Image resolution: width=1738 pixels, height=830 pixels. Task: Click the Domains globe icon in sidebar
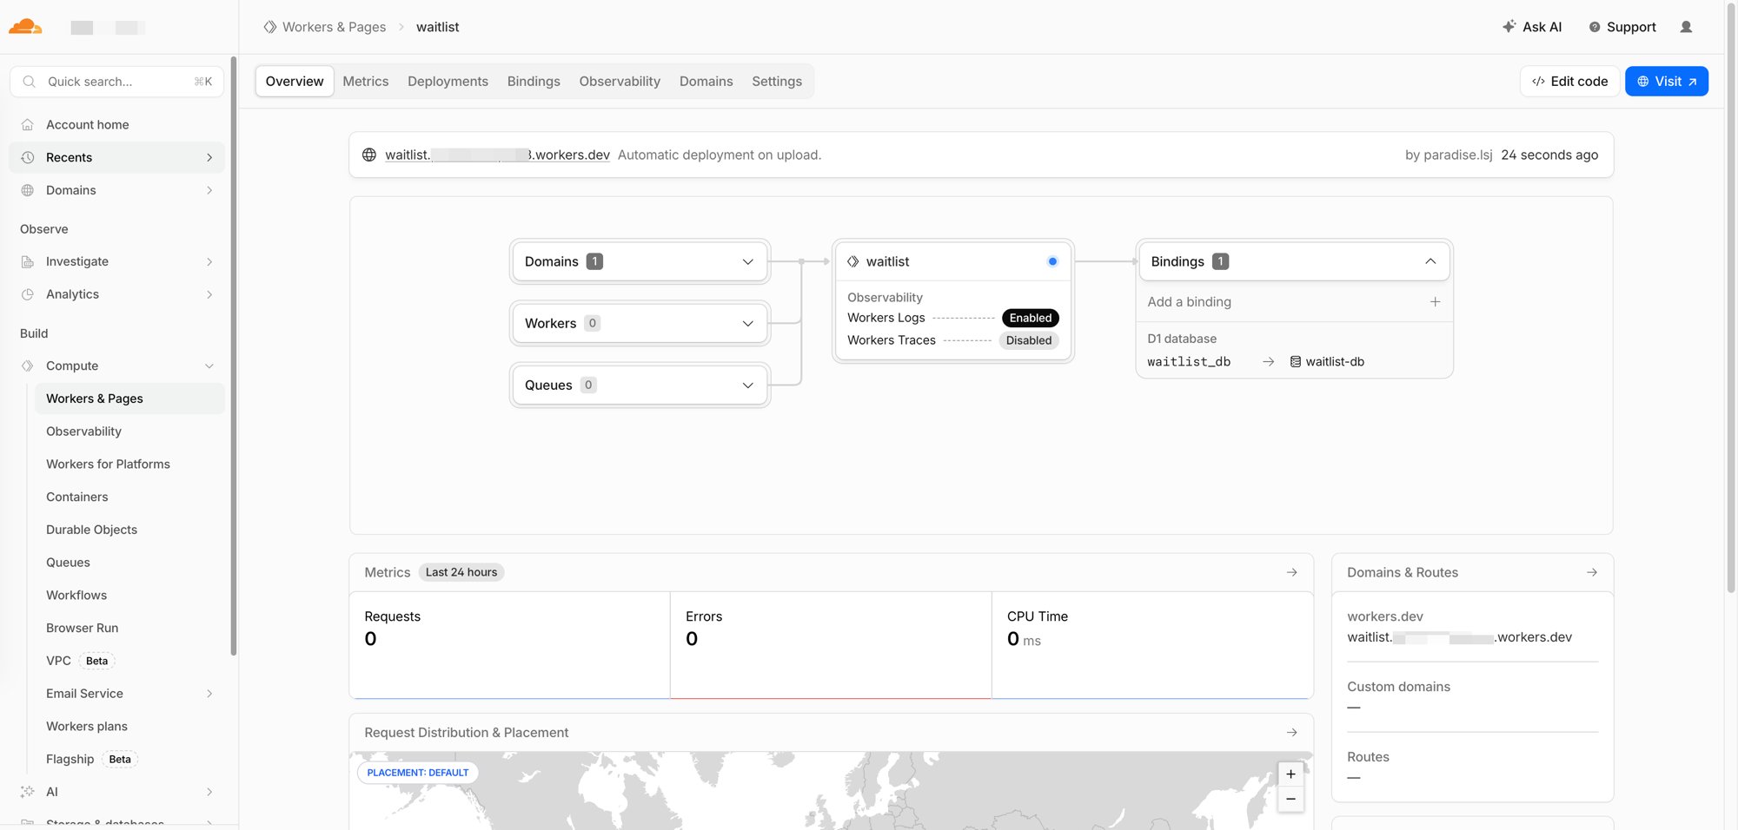pos(28,190)
